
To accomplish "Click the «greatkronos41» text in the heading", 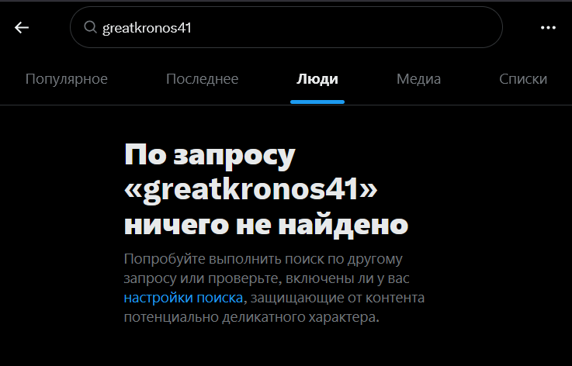I will point(251,190).
